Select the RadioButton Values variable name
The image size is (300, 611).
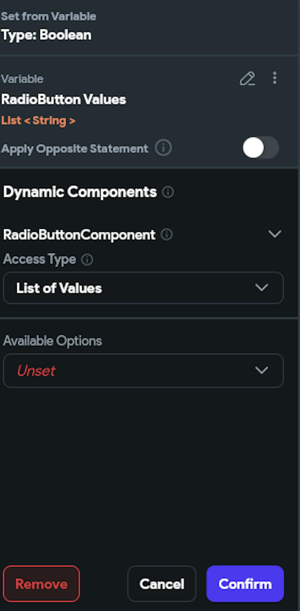click(64, 100)
